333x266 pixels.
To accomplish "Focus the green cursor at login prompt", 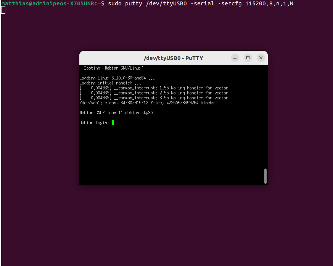I will [x=113, y=123].
